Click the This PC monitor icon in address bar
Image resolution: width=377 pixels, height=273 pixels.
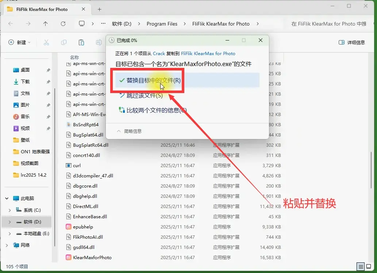[x=82, y=24]
